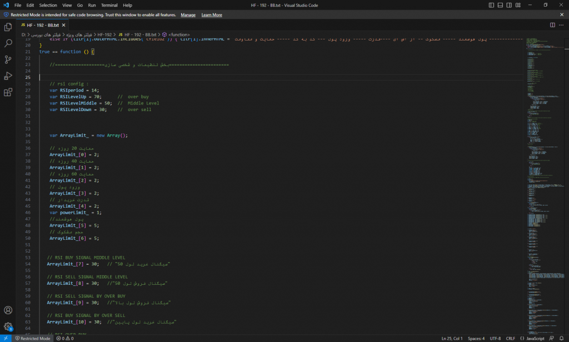Toggle primary side bar visibility
Screen dimensions: 569x342
(x=492, y=5)
